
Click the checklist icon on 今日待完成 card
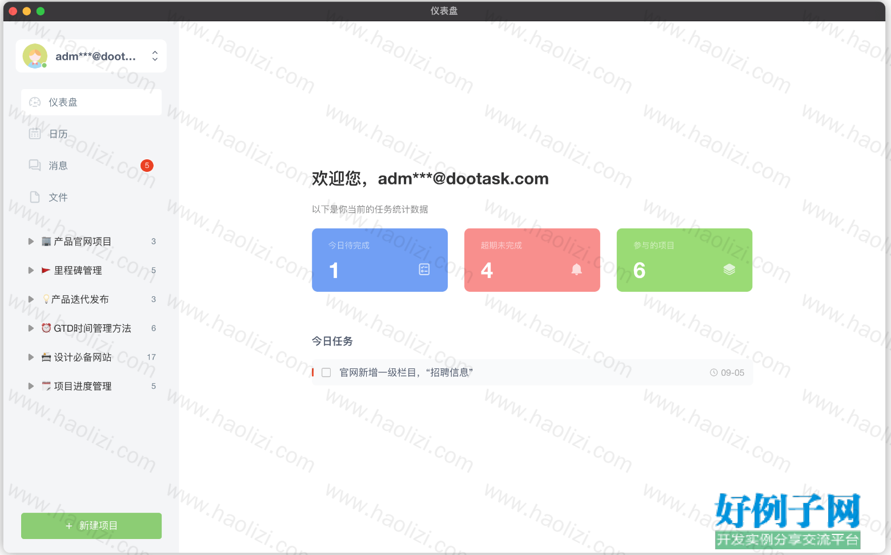point(424,270)
